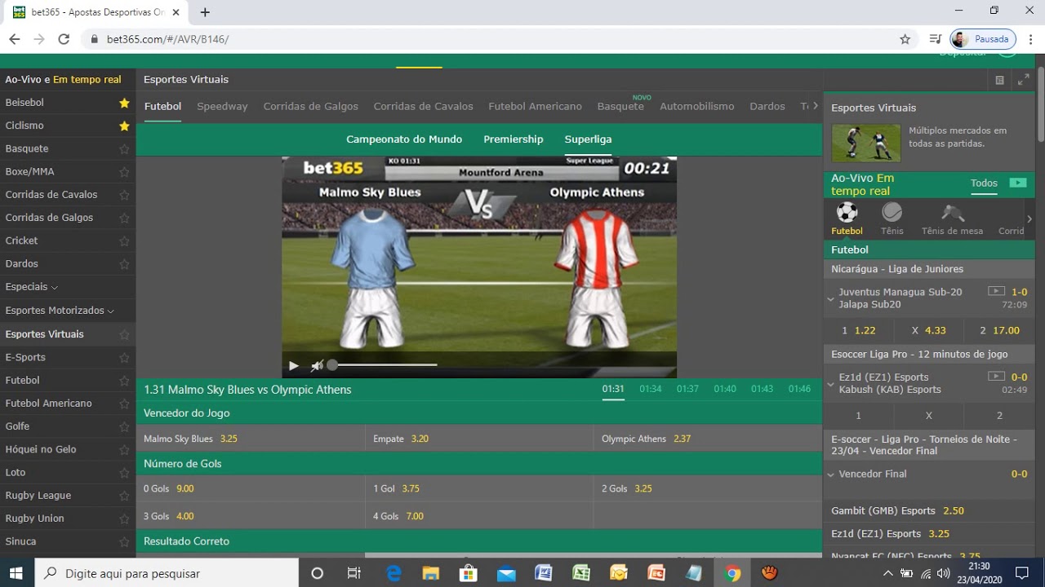Image resolution: width=1045 pixels, height=587 pixels.
Task: Open Word from the taskbar
Action: pyautogui.click(x=543, y=573)
